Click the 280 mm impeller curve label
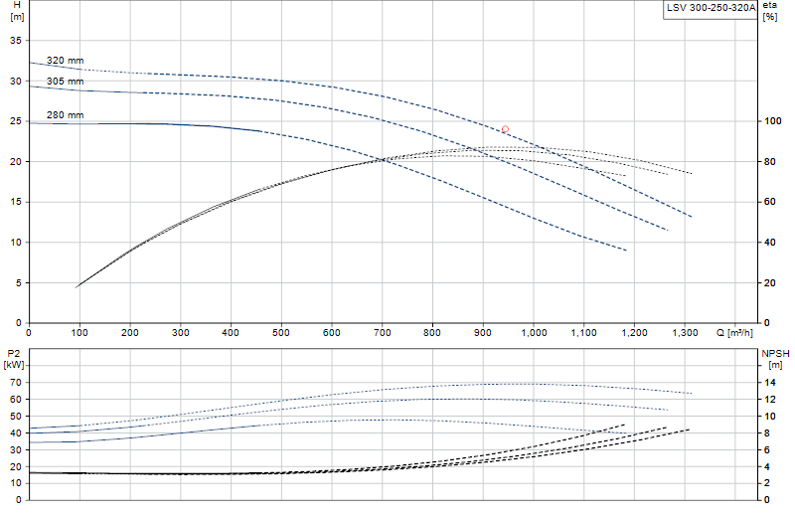Viewport: 795px width, 517px height. pyautogui.click(x=65, y=115)
